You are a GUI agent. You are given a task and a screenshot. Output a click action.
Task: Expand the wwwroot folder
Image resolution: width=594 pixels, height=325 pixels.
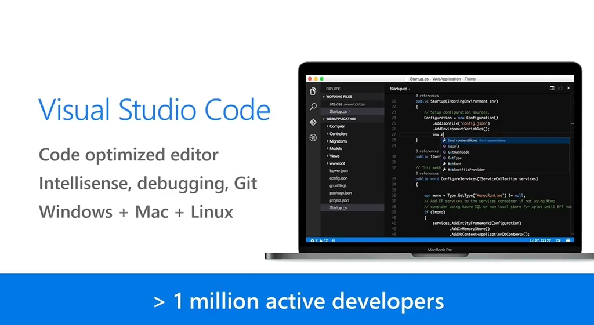pyautogui.click(x=336, y=163)
